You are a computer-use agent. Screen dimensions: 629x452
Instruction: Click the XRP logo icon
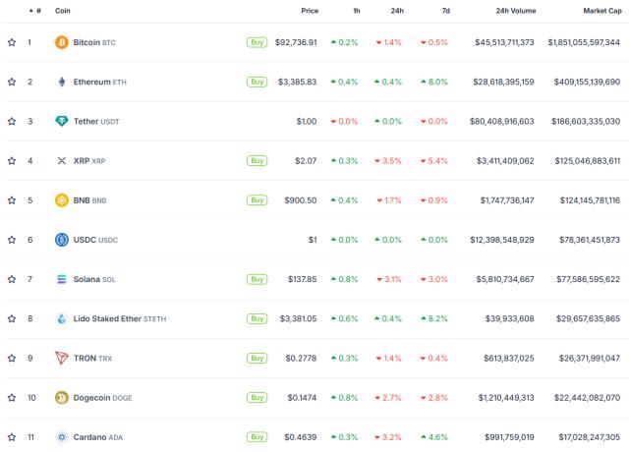(62, 160)
